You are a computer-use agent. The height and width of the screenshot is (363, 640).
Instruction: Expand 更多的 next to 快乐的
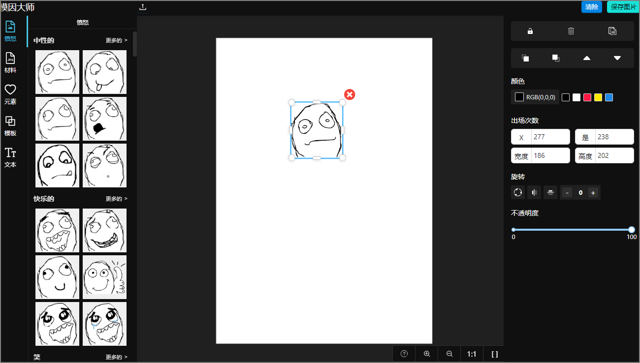[x=116, y=199]
